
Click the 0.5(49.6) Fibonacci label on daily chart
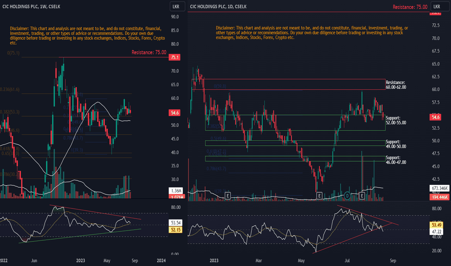(x=218, y=139)
